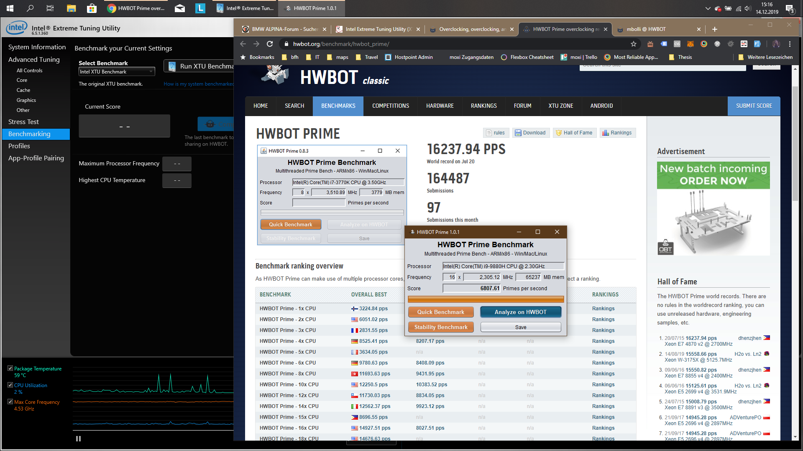Click the order-now advertisement image
The image size is (803, 451).
[713, 209]
